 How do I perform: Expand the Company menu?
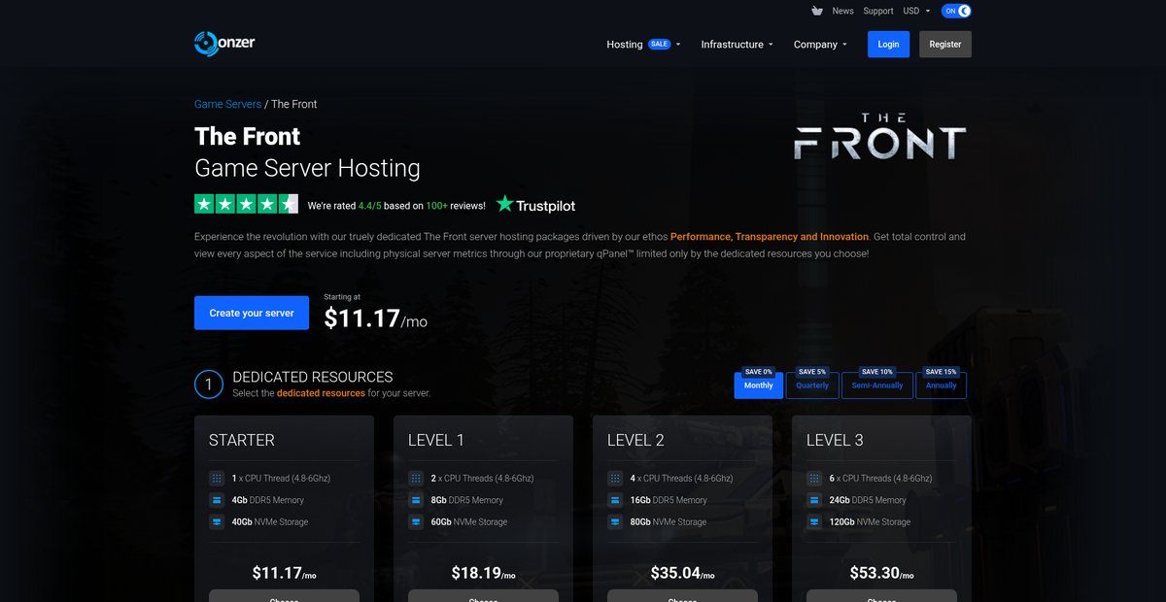[x=820, y=45]
